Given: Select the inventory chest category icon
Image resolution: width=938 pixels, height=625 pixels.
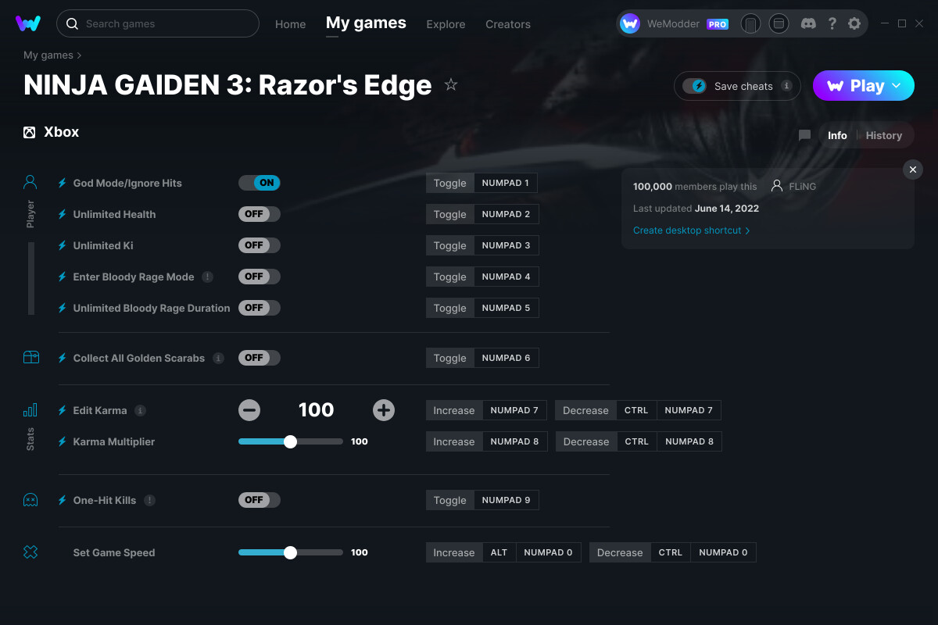Looking at the screenshot, I should click(30, 358).
